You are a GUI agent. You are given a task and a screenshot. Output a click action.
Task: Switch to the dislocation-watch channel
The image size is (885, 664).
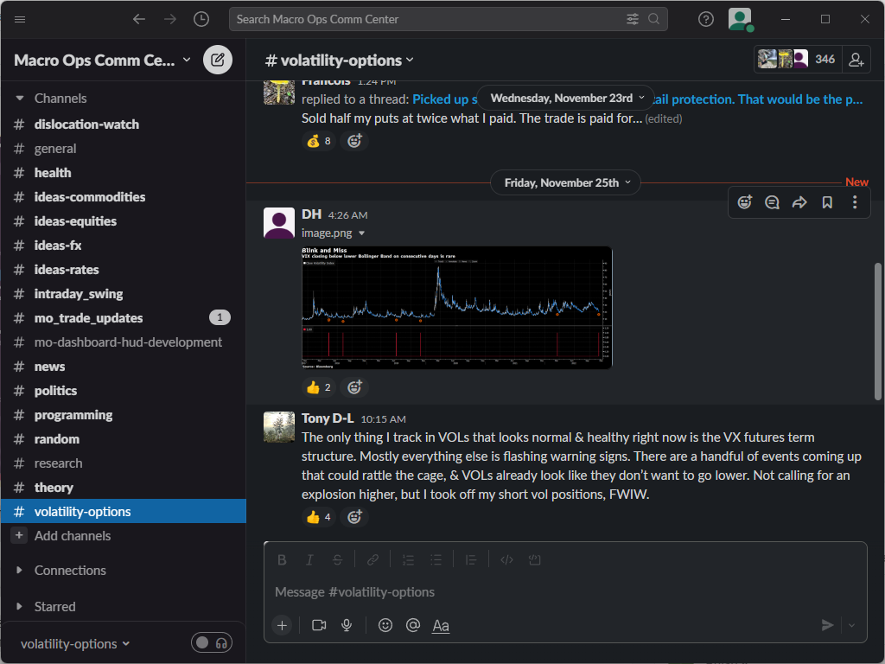86,124
